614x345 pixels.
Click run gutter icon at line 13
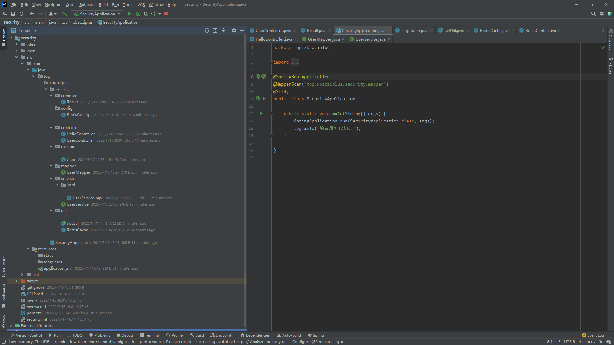(x=261, y=114)
